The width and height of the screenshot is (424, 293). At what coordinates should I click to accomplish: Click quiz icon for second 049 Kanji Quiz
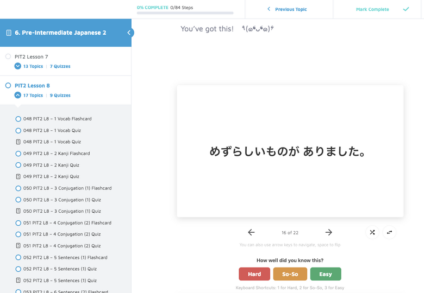click(18, 176)
